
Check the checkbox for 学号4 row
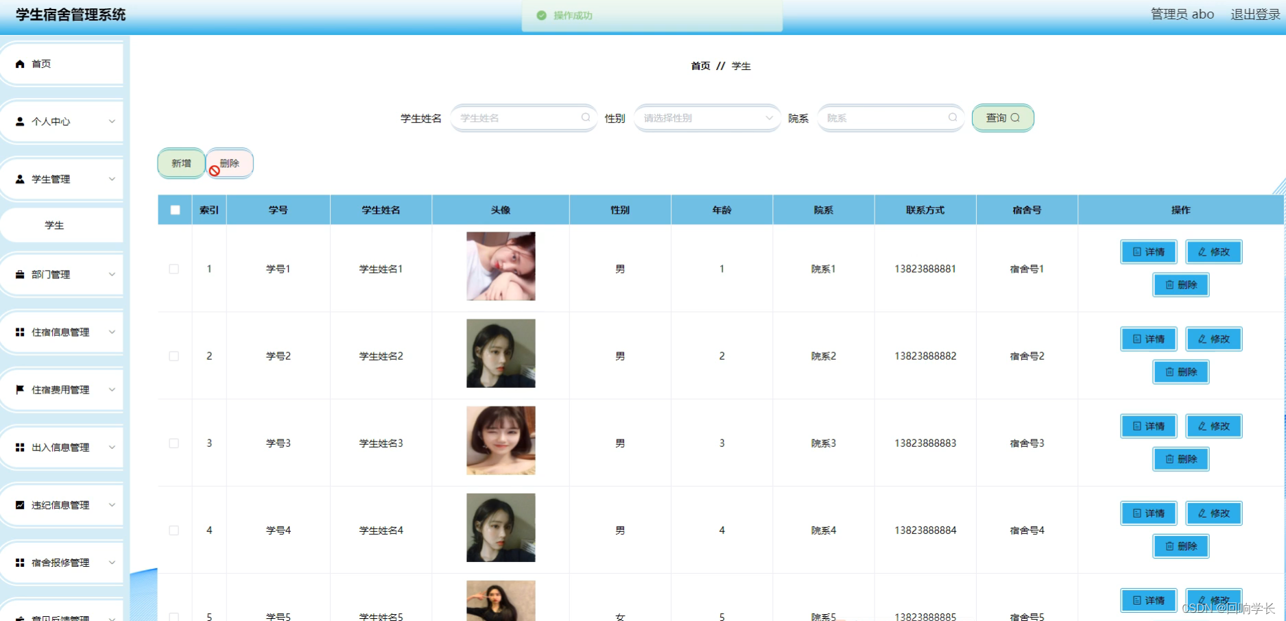tap(174, 529)
